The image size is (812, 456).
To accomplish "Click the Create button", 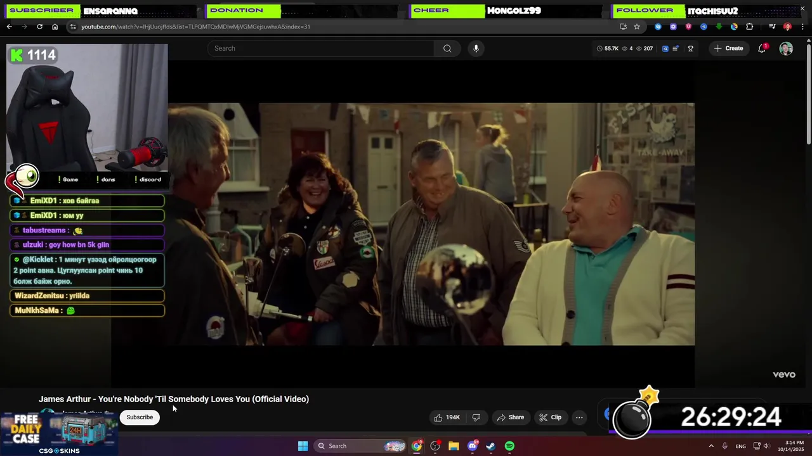I will tap(728, 48).
